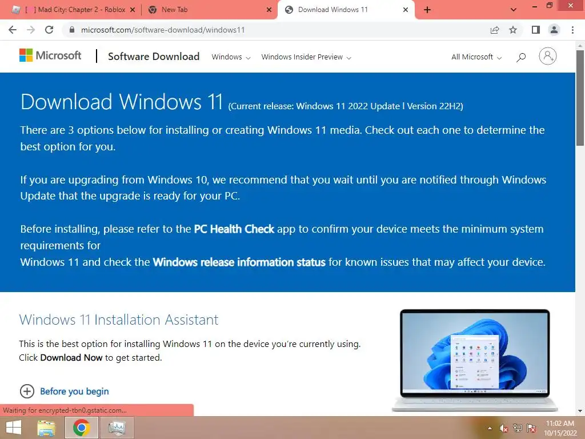Click the padlock site info icon
The width and height of the screenshot is (585, 439).
(72, 30)
